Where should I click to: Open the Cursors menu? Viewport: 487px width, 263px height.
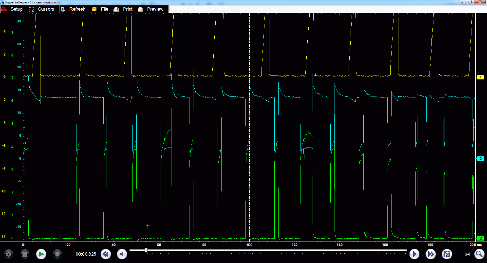tap(46, 9)
